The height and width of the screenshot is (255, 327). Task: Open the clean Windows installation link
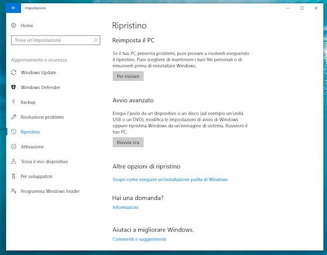[170, 179]
